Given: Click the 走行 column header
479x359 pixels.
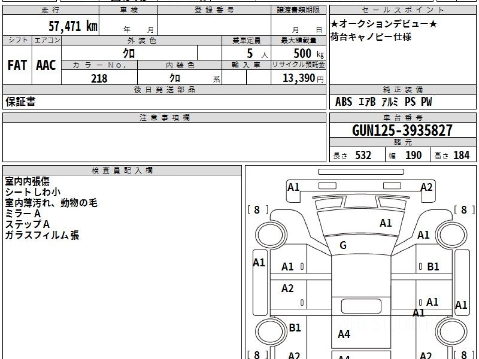Looking at the screenshot, I should tap(51, 10).
